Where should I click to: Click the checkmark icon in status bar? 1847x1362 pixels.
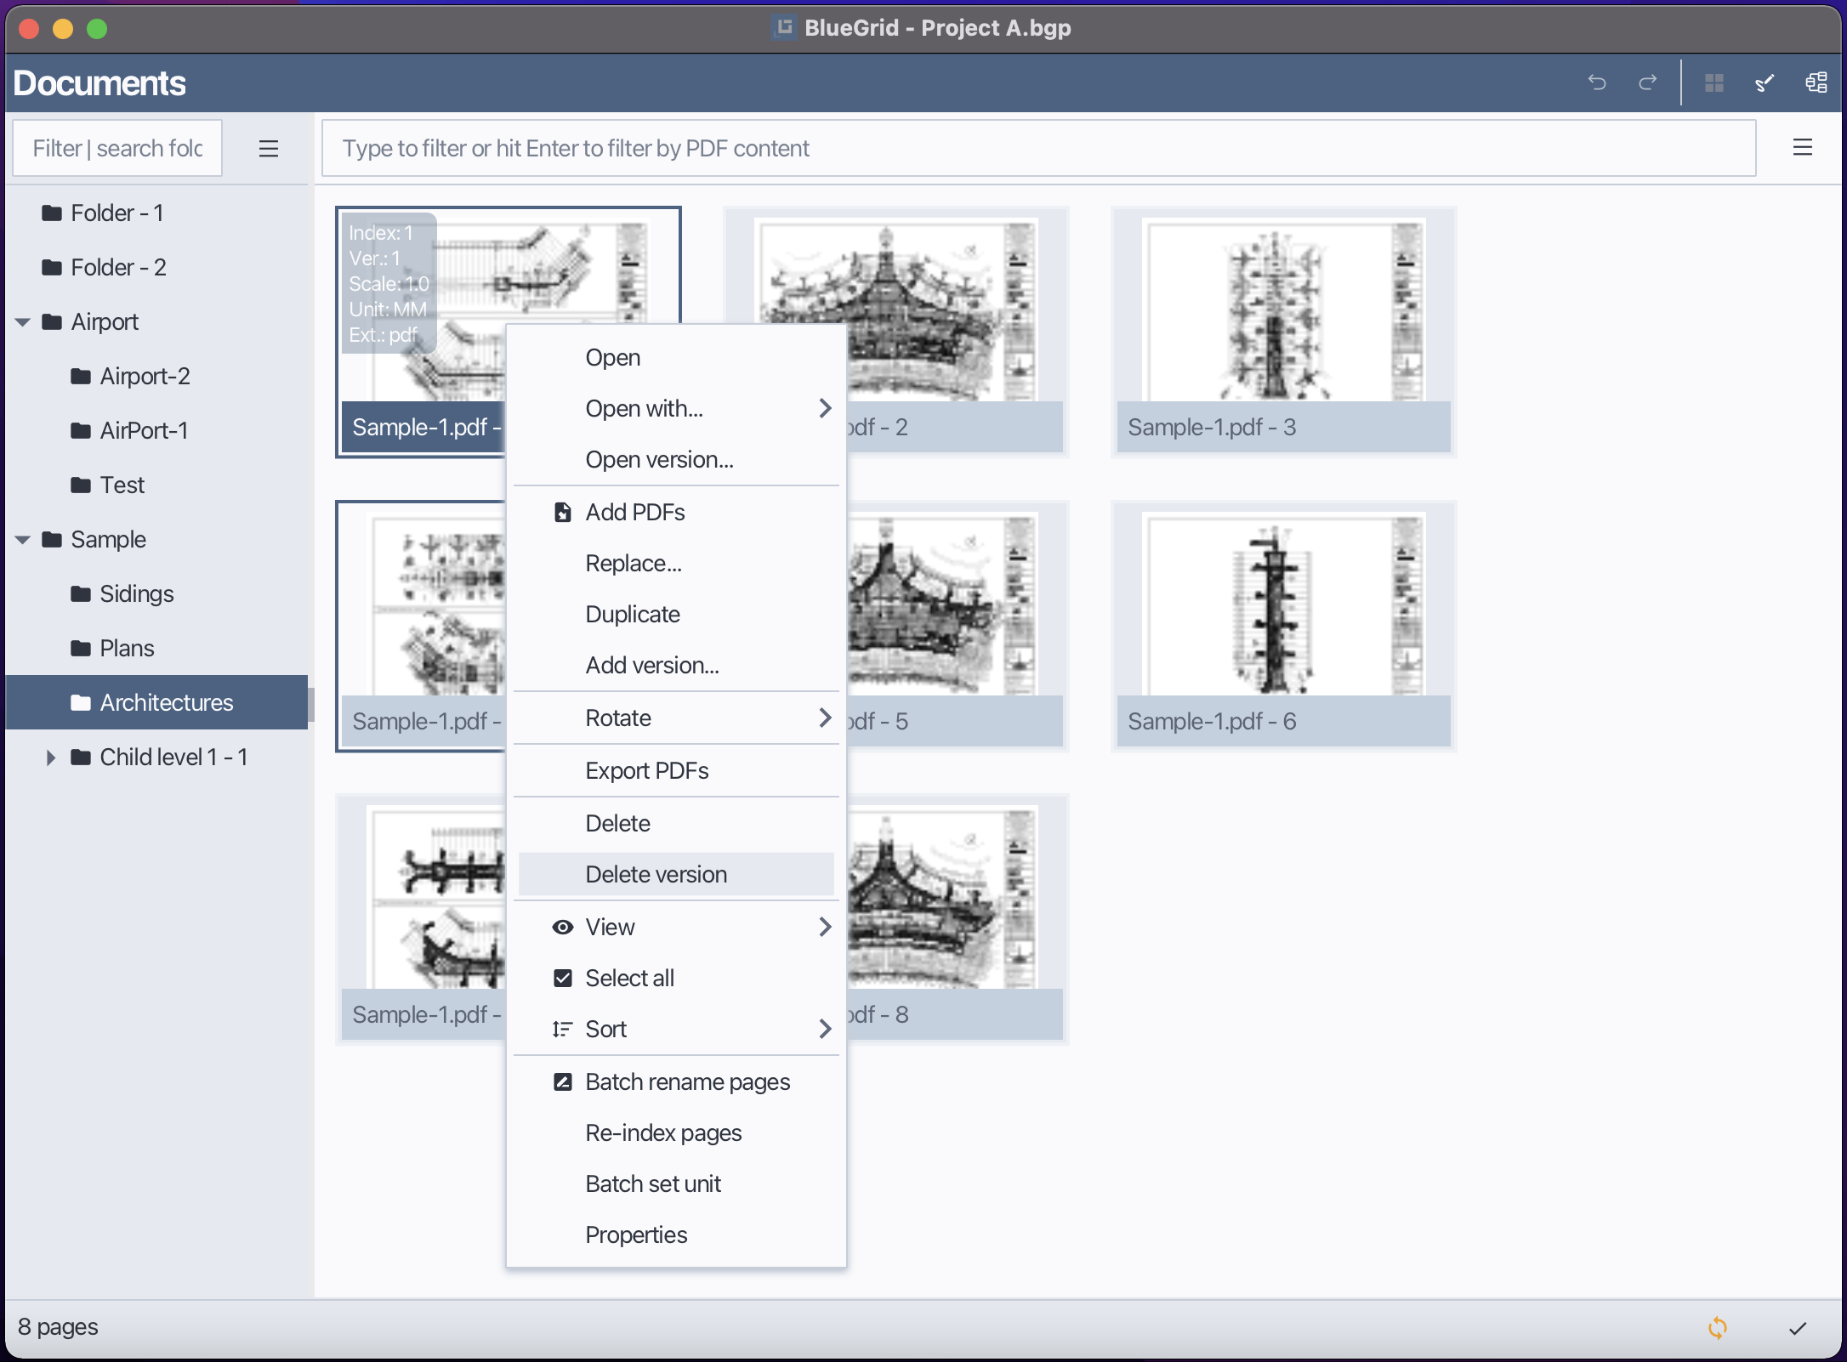click(x=1798, y=1328)
